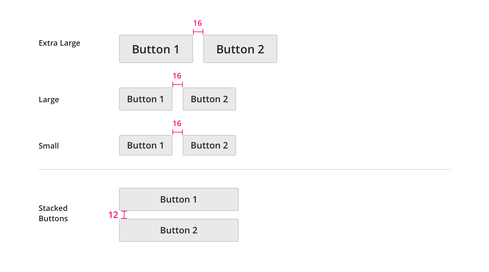The image size is (489, 272).
Task: Click the pink spacing bracket between Large buttons
Action: [x=178, y=85]
